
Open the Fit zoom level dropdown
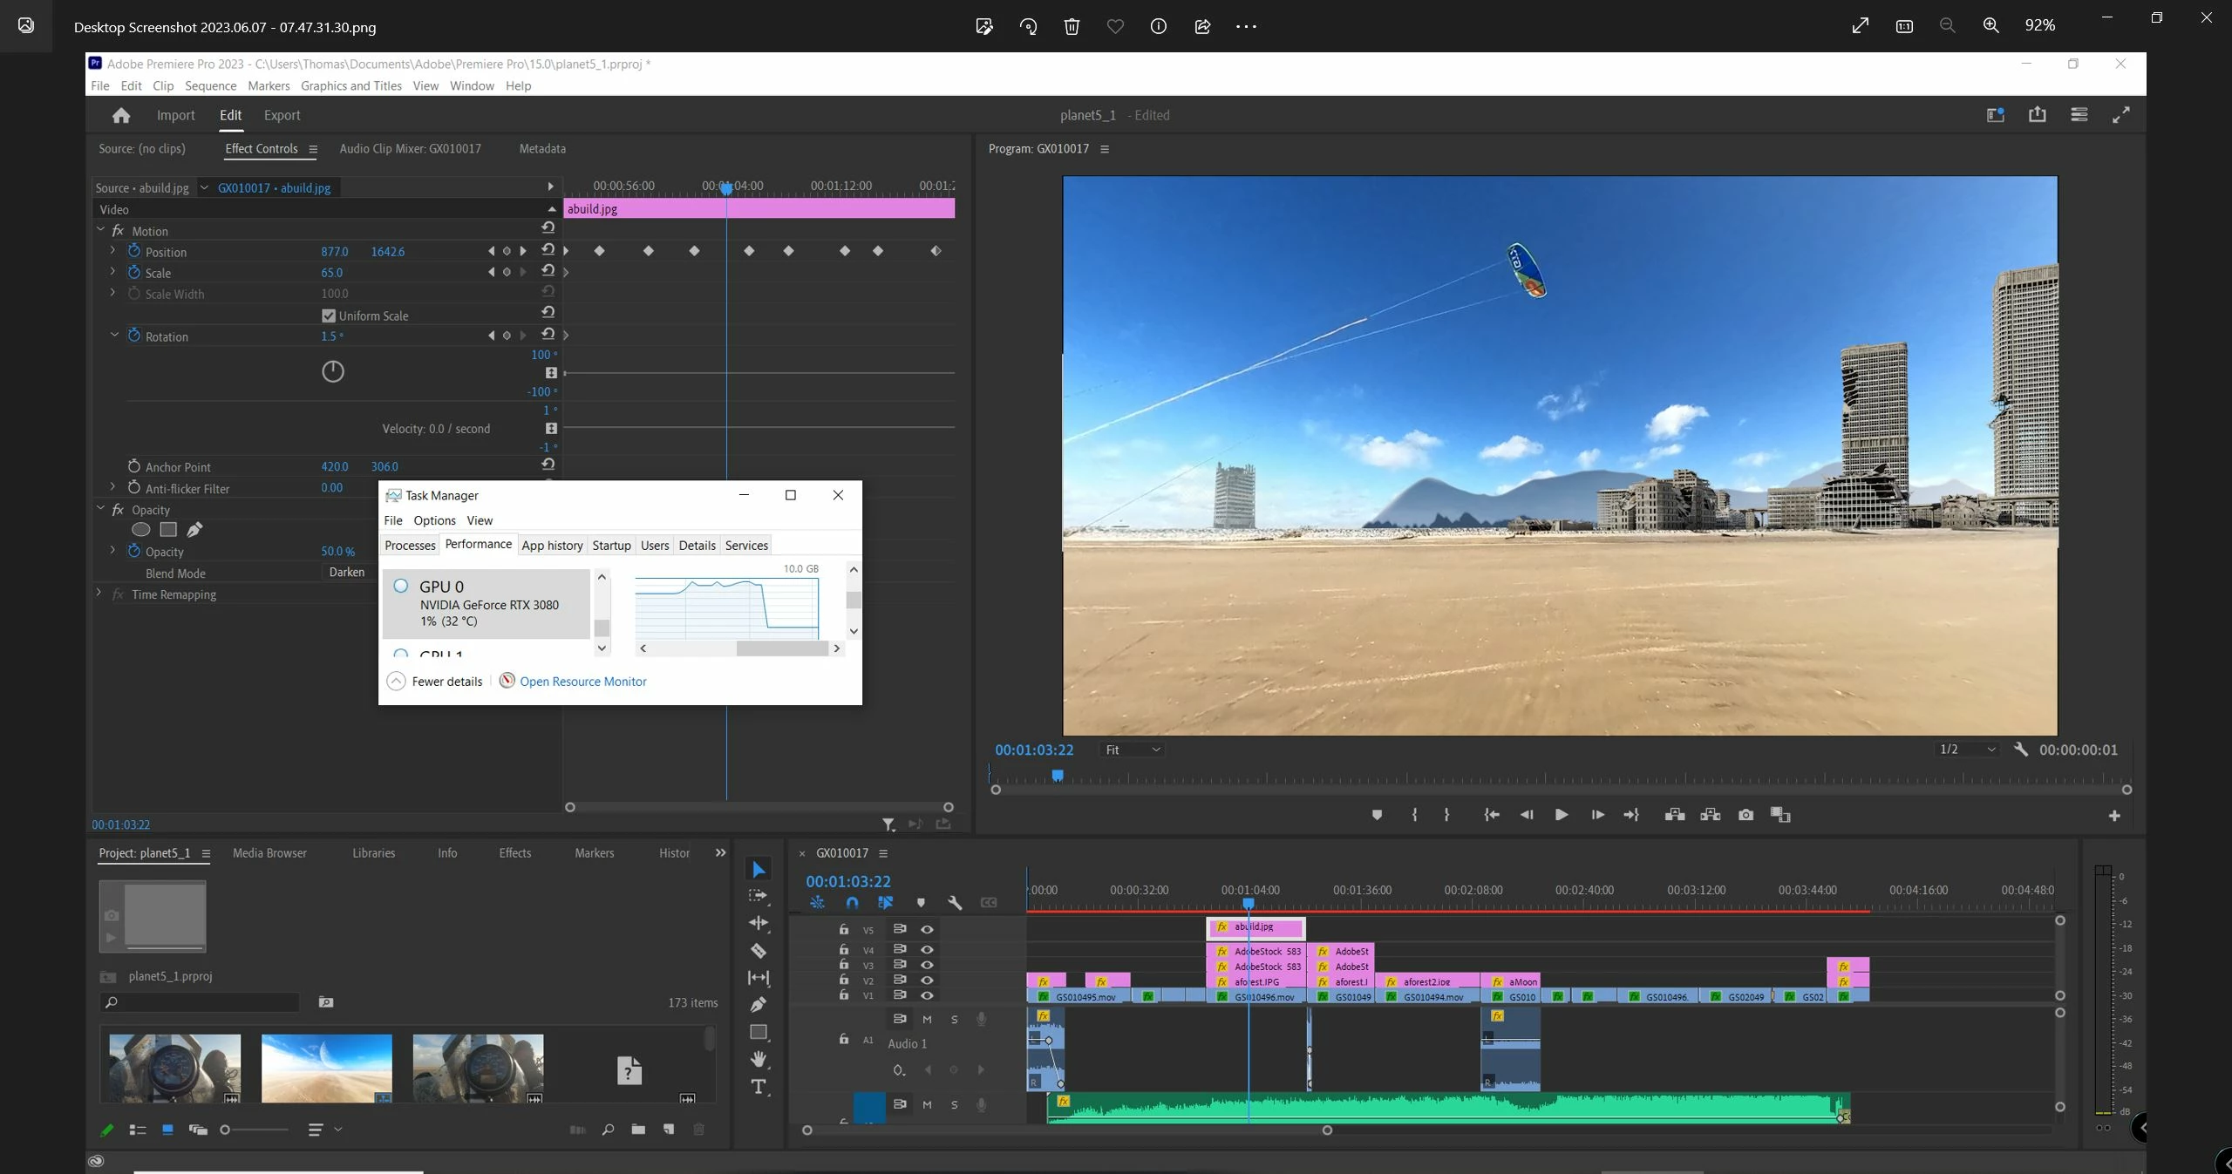[1132, 750]
